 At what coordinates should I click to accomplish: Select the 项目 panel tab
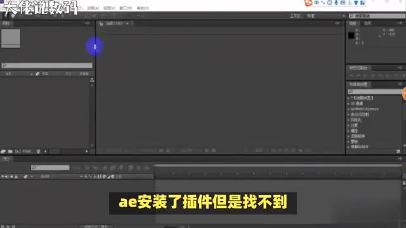(x=6, y=23)
